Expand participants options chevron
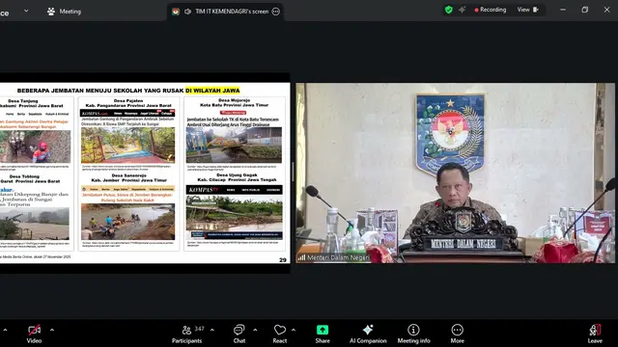The height and width of the screenshot is (347, 618). coord(212,330)
